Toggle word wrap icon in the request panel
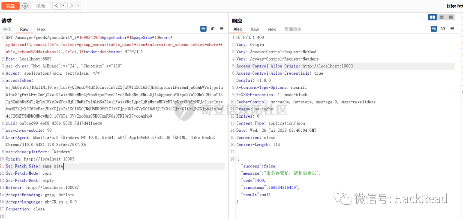The width and height of the screenshot is (463, 219). (204, 29)
